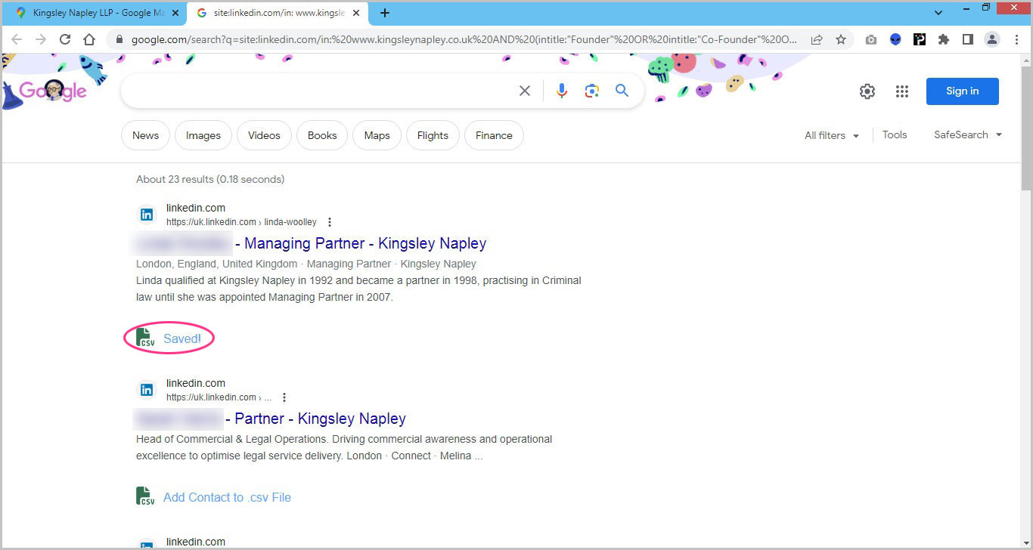Click the magnifying glass search icon

pos(622,91)
